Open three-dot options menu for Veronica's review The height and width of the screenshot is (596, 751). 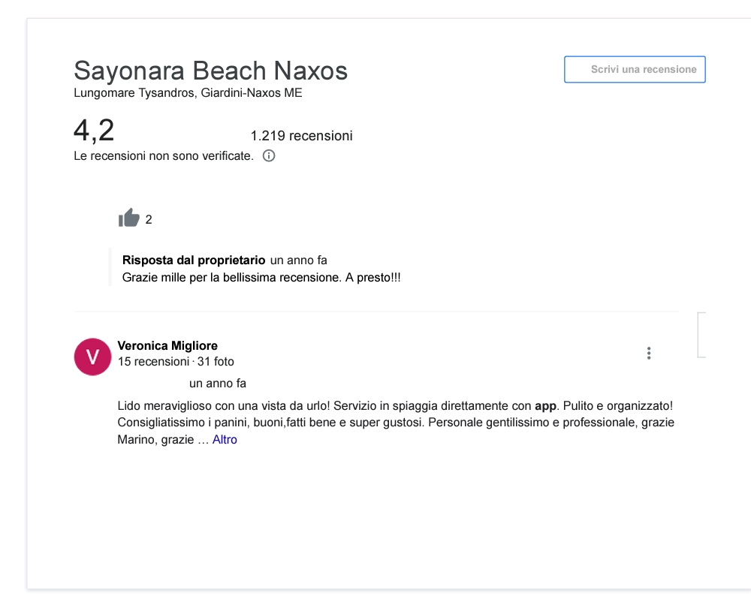click(649, 354)
